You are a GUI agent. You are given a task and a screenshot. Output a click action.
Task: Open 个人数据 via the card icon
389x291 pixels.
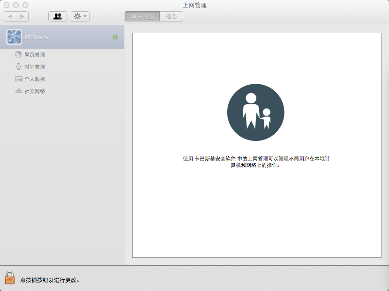point(18,79)
